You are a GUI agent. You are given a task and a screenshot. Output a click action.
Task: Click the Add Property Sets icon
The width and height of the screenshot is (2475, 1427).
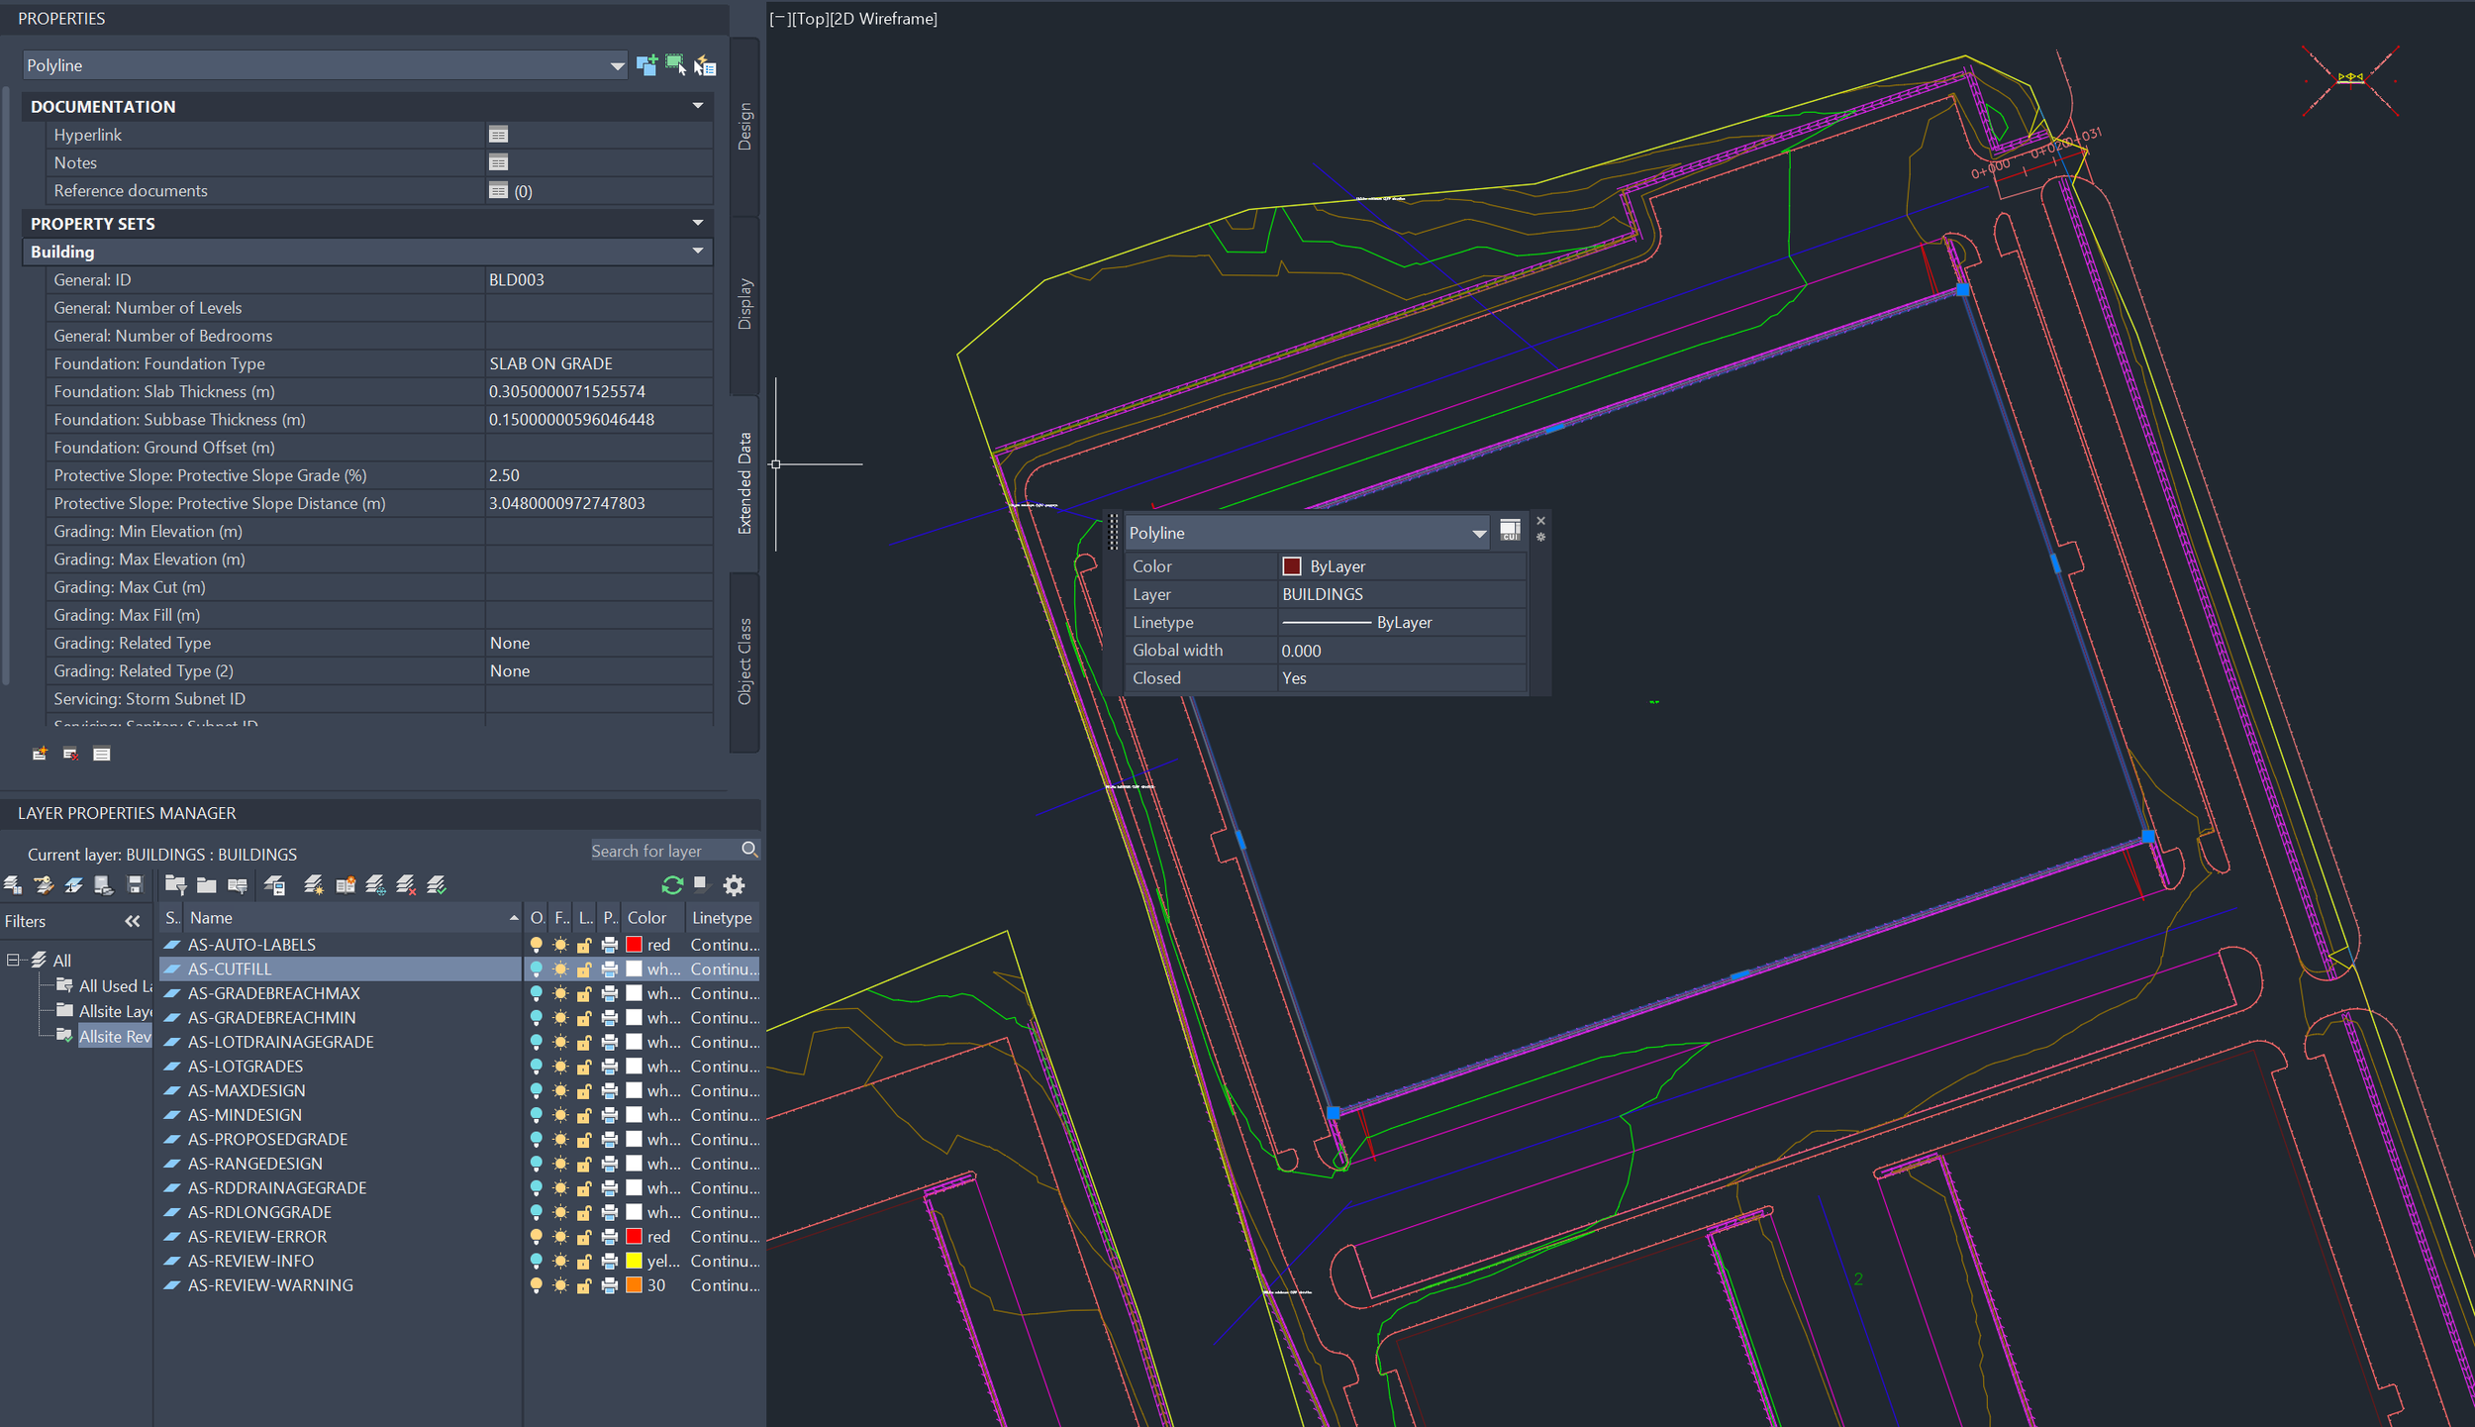point(40,754)
